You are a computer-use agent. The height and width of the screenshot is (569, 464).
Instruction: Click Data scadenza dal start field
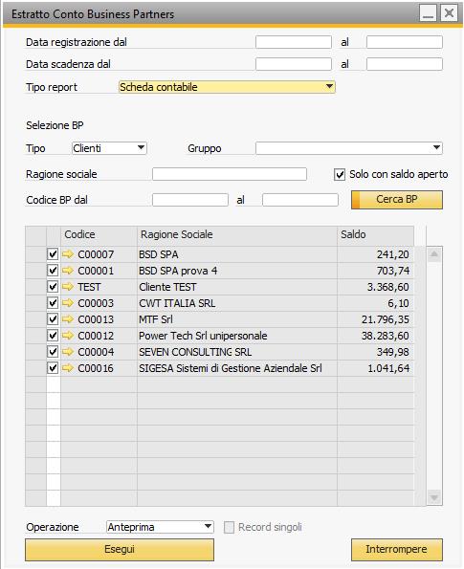[x=294, y=64]
